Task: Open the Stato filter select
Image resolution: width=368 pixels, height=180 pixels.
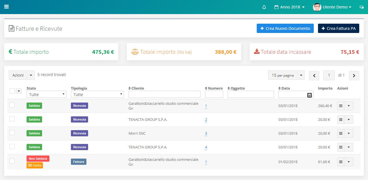Action: click(x=46, y=94)
